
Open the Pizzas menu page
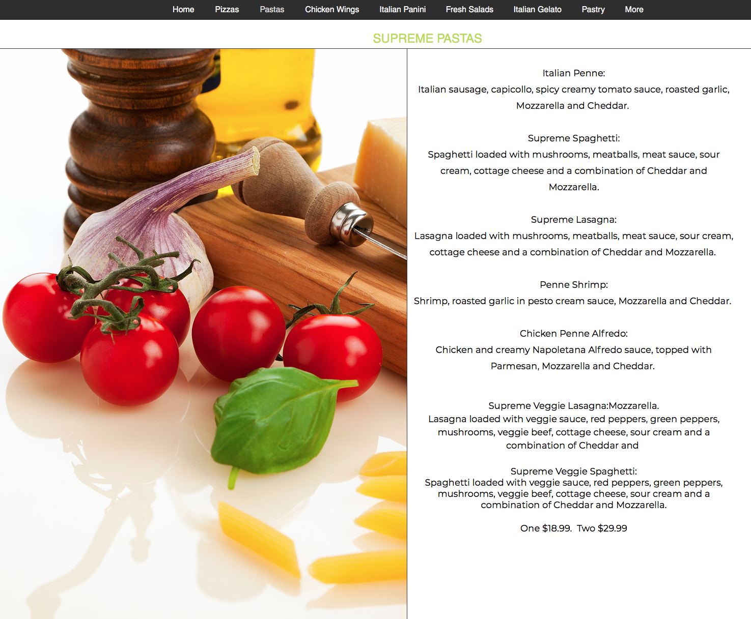(x=227, y=10)
